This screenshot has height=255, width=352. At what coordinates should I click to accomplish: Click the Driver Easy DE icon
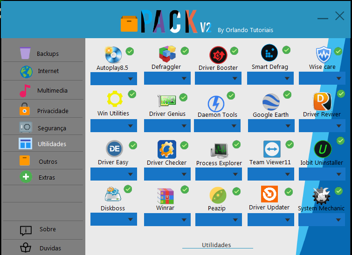115,148
